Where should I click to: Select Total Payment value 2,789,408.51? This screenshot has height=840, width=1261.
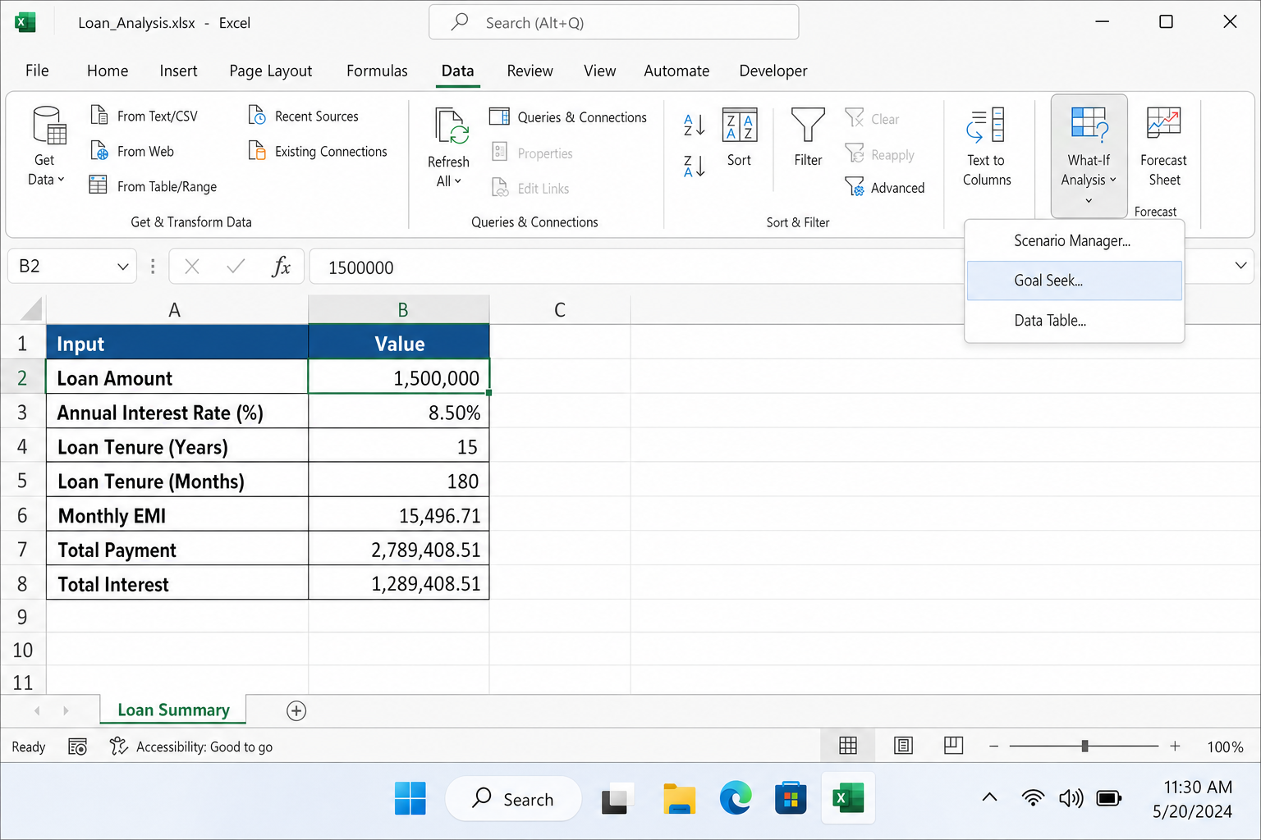click(399, 550)
